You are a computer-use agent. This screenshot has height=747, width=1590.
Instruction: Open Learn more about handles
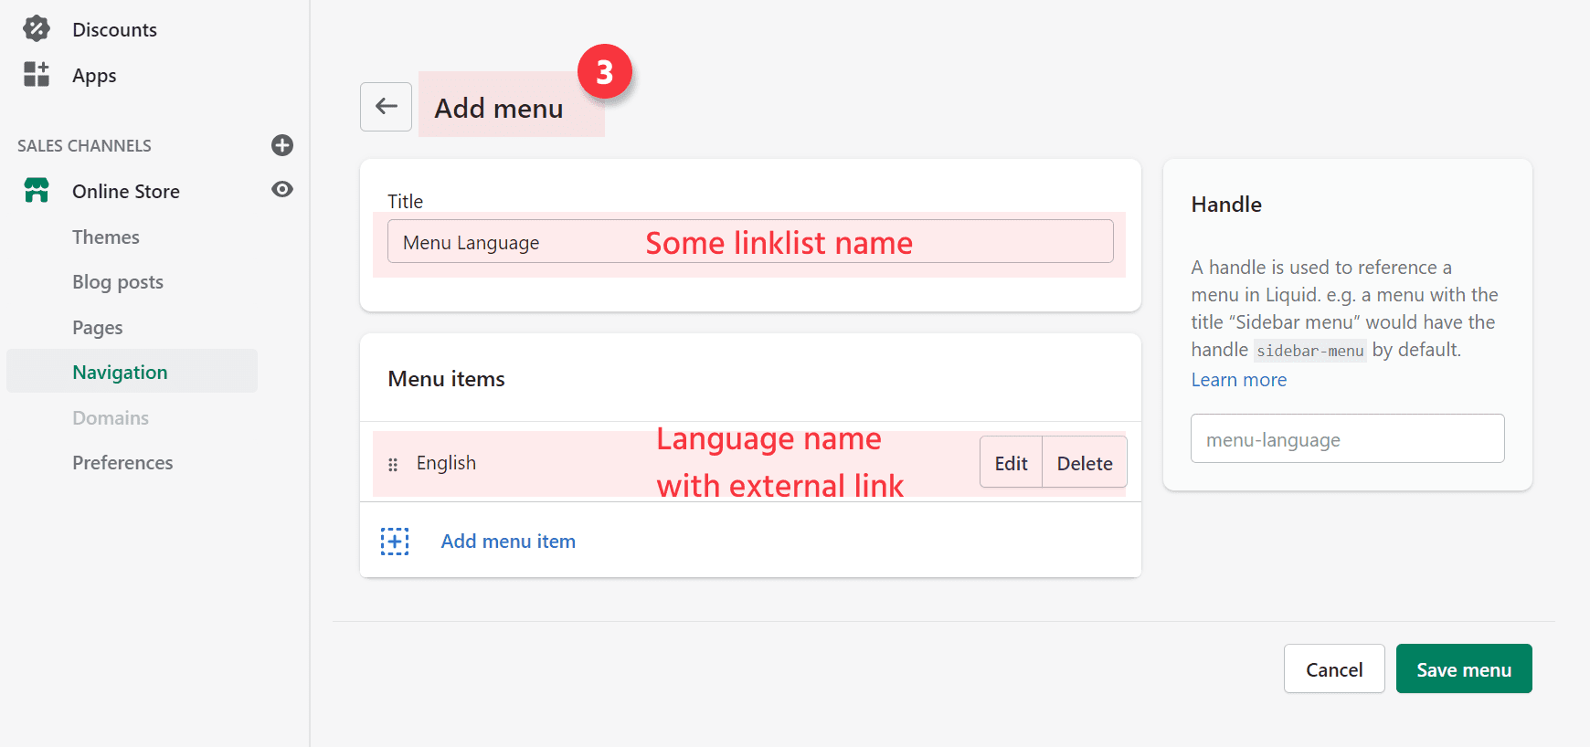(x=1238, y=380)
